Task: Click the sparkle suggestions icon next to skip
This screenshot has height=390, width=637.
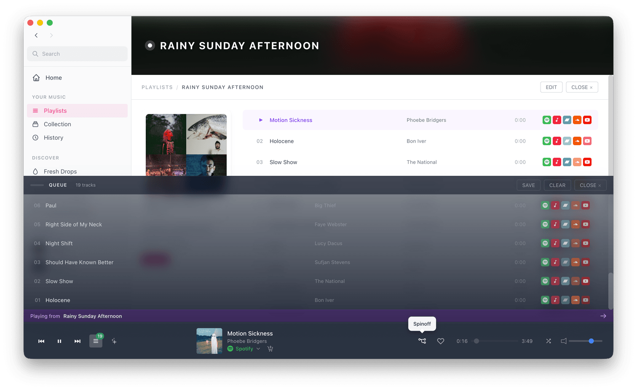Action: (x=114, y=341)
